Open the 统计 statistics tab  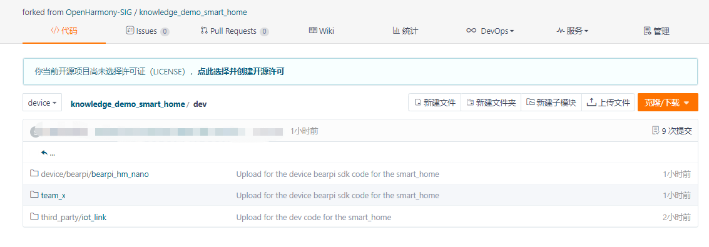pos(405,31)
